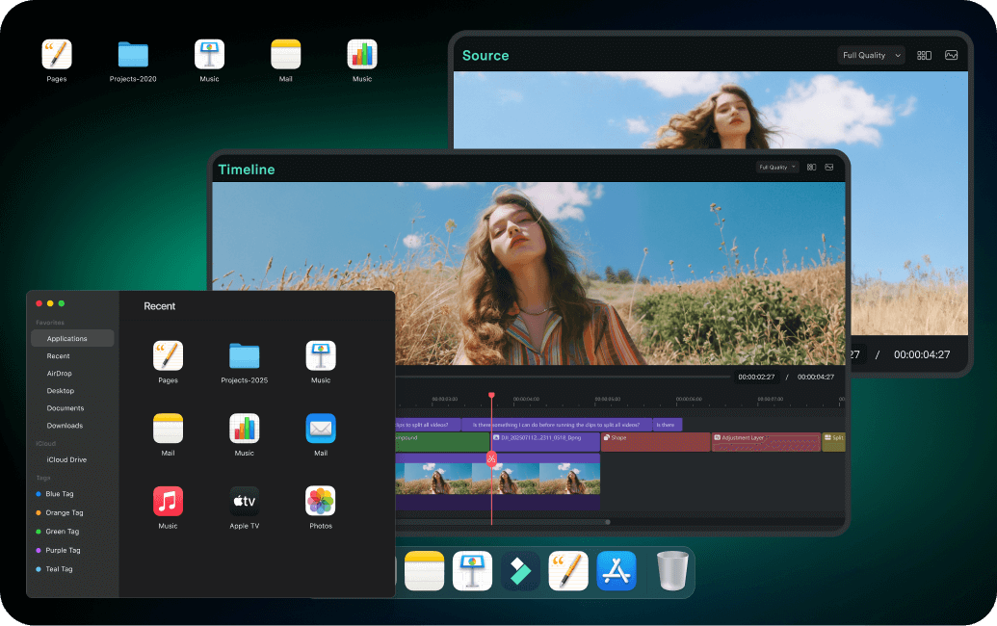This screenshot has width=997, height=626.
Task: Click the playback progress bar under Timeline preview
Action: (x=563, y=377)
